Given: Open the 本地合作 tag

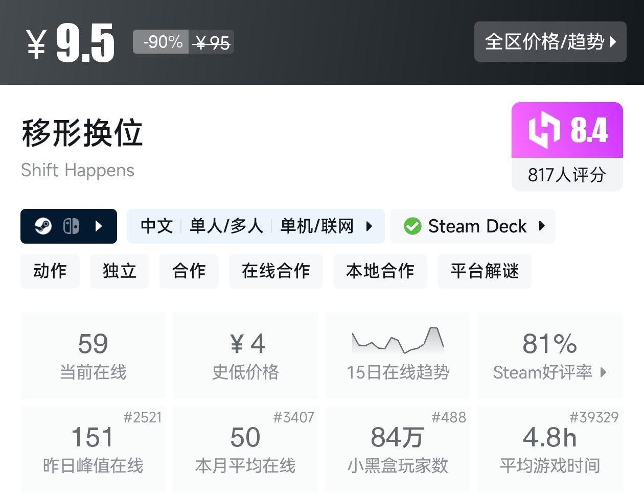Looking at the screenshot, I should [380, 271].
